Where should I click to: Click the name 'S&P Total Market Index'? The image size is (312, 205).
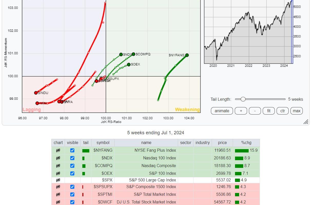coord(155,194)
